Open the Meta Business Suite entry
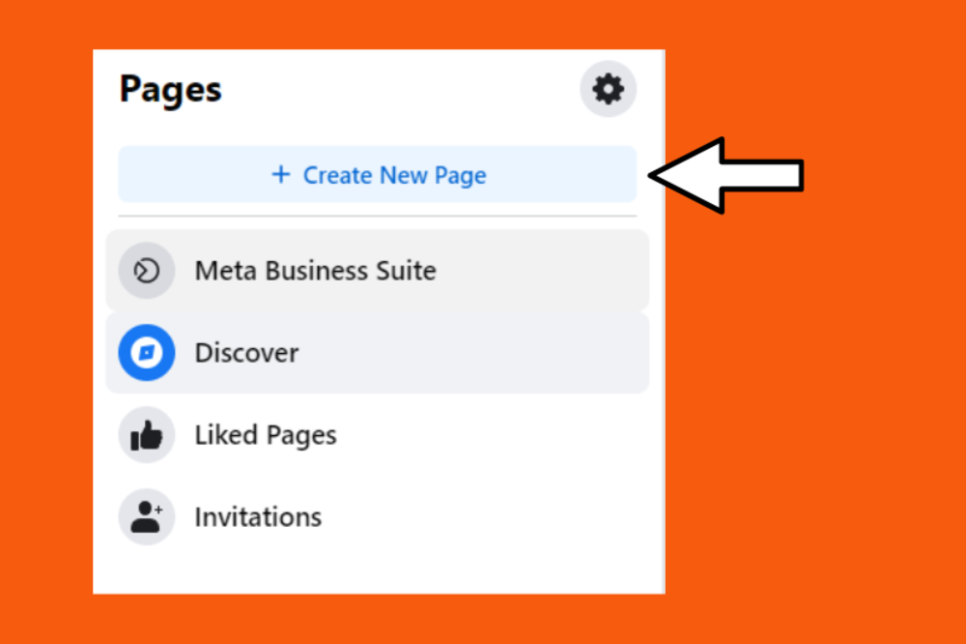This screenshot has height=644, width=966. 315,271
